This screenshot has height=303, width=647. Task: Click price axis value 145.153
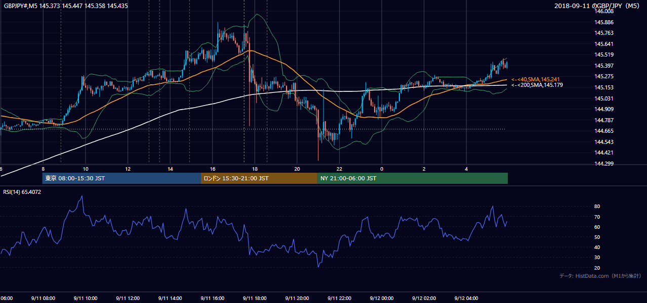(x=604, y=87)
